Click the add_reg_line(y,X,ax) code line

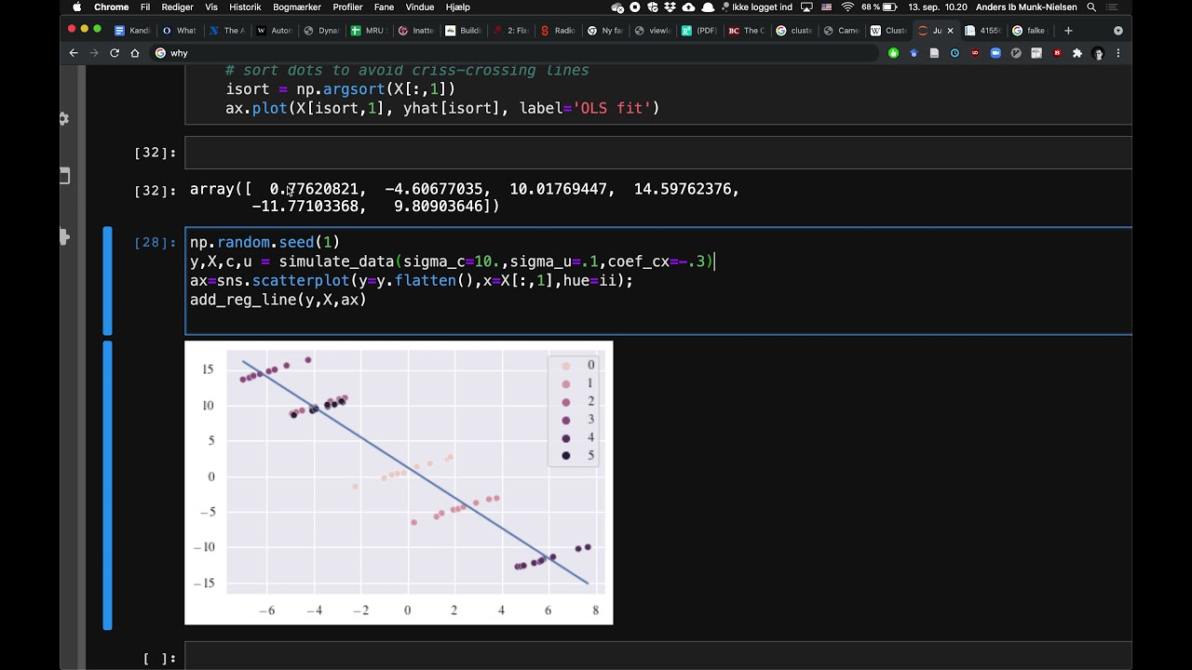tap(278, 300)
